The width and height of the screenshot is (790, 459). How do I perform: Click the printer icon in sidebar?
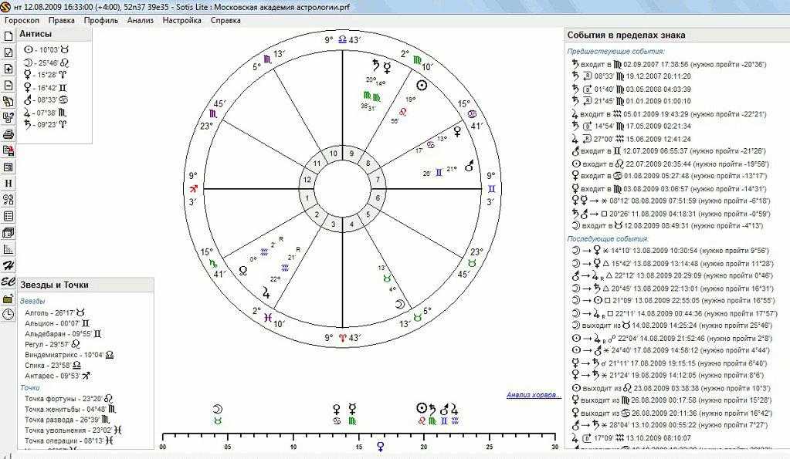pyautogui.click(x=8, y=134)
